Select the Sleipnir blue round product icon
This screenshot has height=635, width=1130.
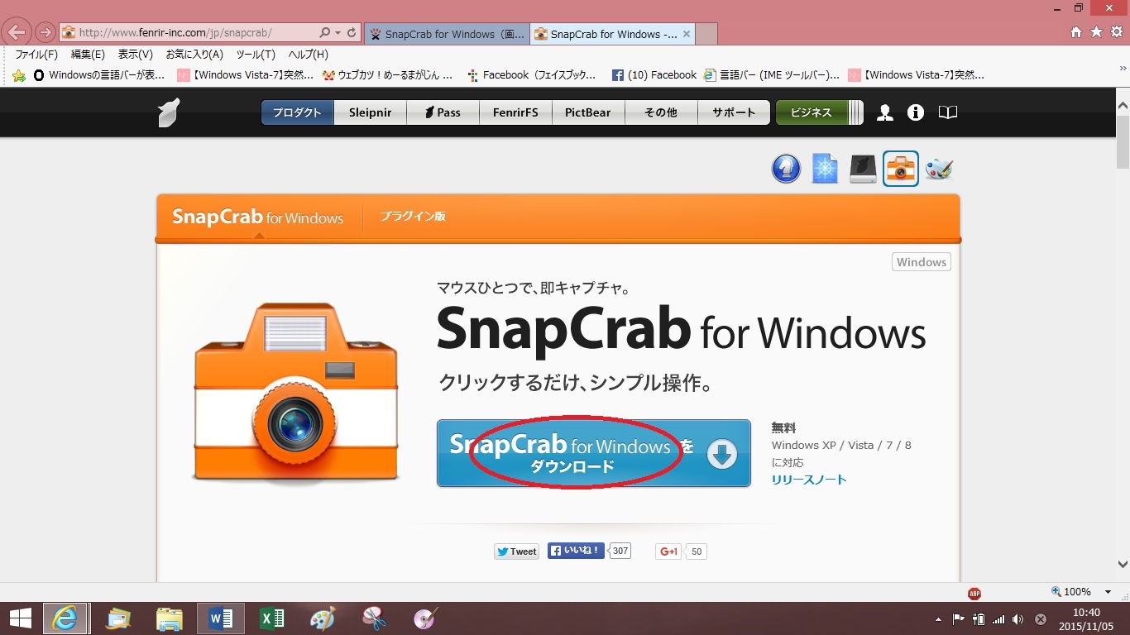tap(786, 169)
